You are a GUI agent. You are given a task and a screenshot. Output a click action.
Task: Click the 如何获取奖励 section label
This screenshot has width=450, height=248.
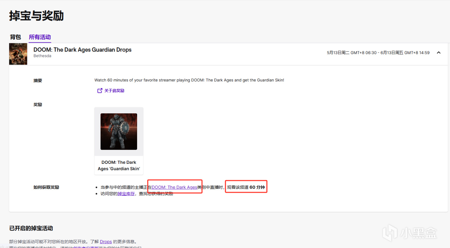point(46,187)
